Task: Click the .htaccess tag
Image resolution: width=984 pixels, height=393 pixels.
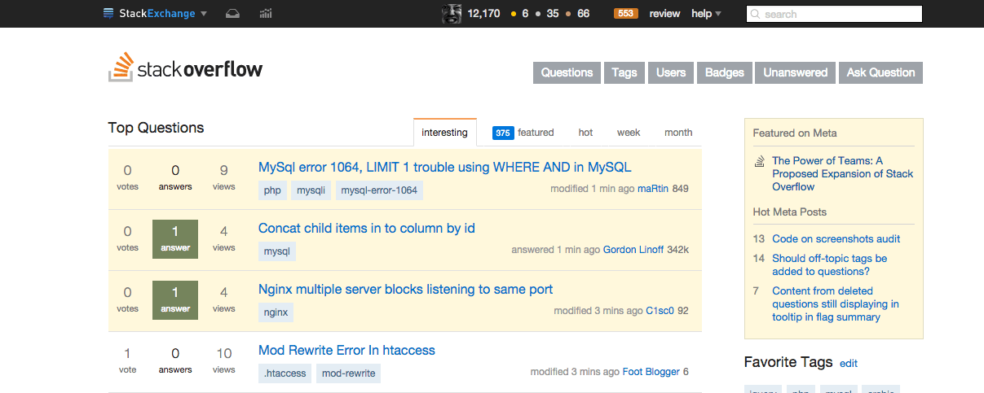Action: click(285, 373)
